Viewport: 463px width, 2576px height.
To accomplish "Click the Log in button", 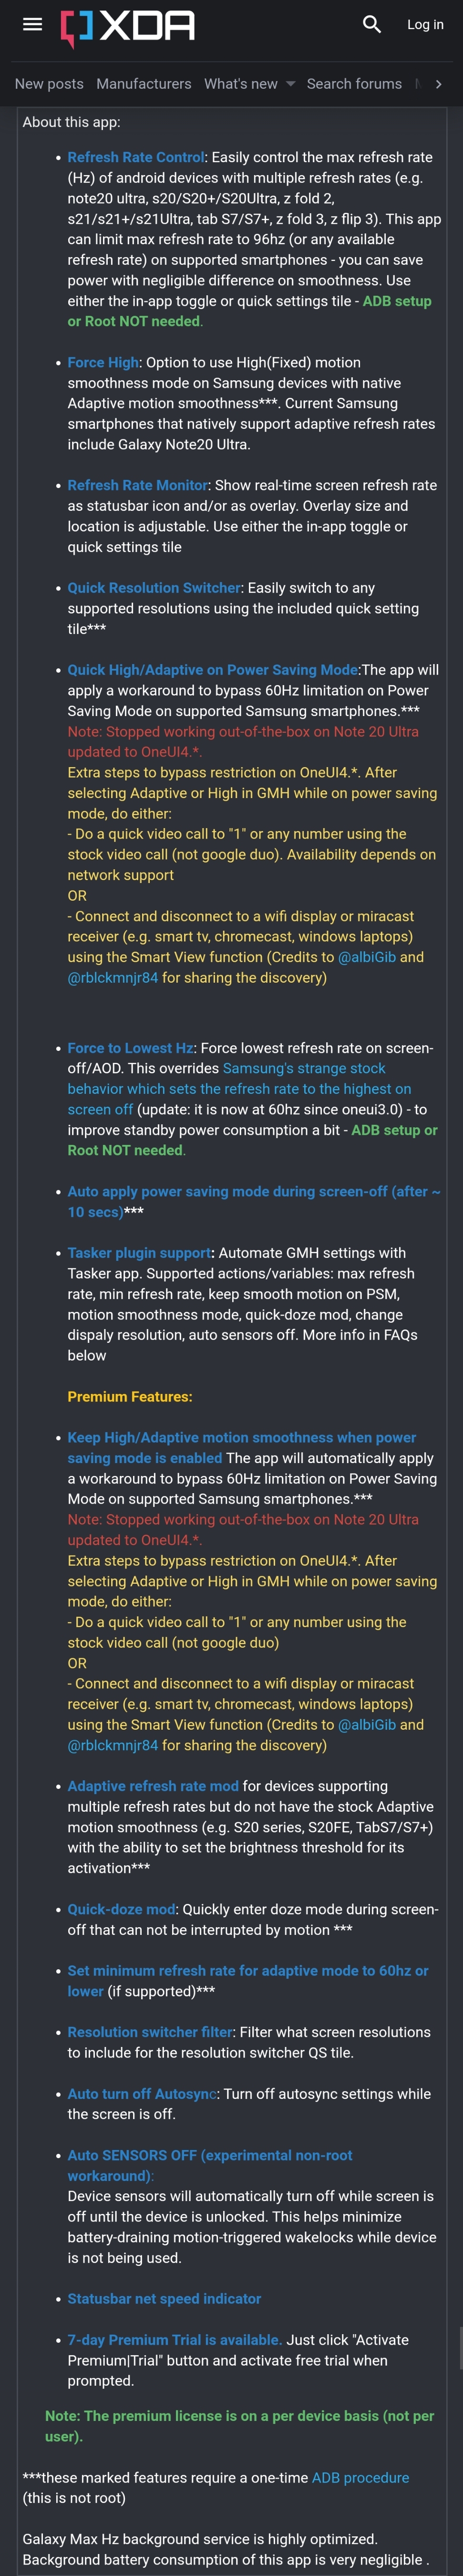I will (x=425, y=25).
